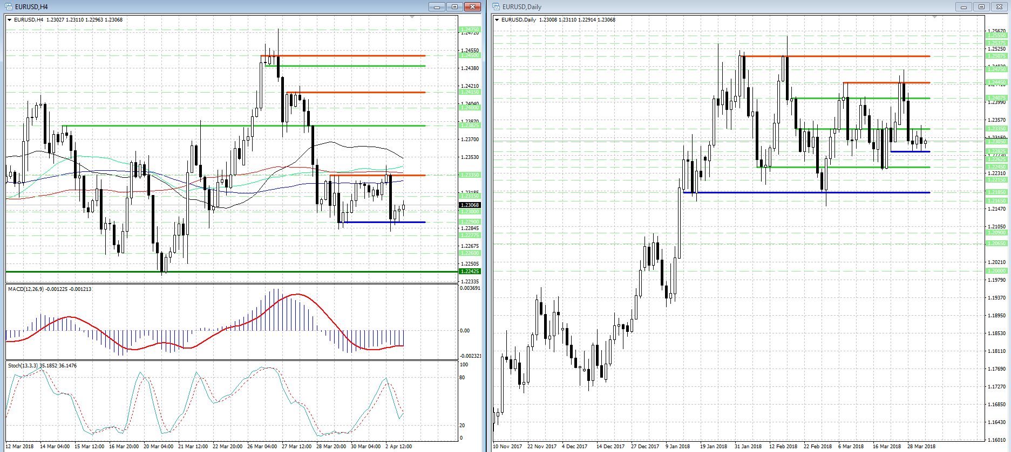Expand the triangle menu beside EURUSD,H4 label
The height and width of the screenshot is (452, 1011).
click(10, 20)
